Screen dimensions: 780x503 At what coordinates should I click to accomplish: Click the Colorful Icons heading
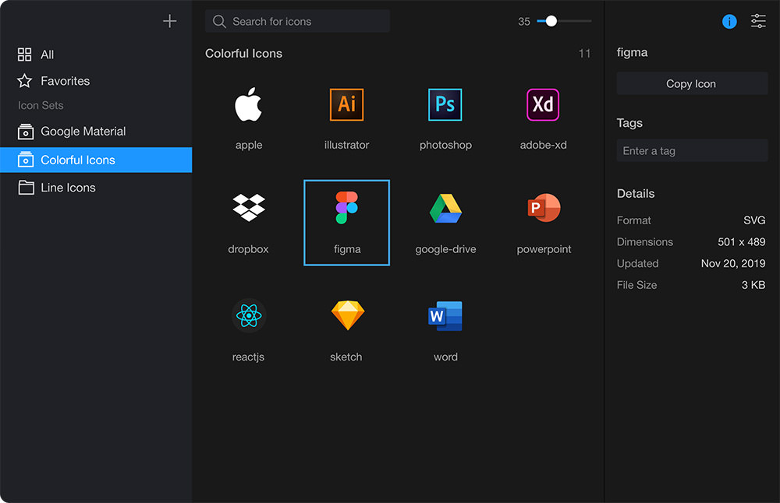pyautogui.click(x=243, y=54)
